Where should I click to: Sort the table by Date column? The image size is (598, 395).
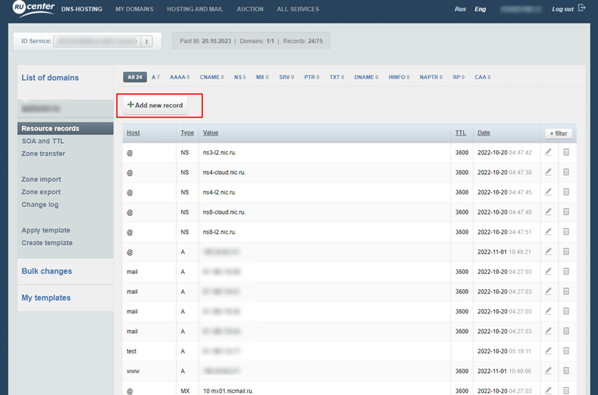click(x=484, y=133)
